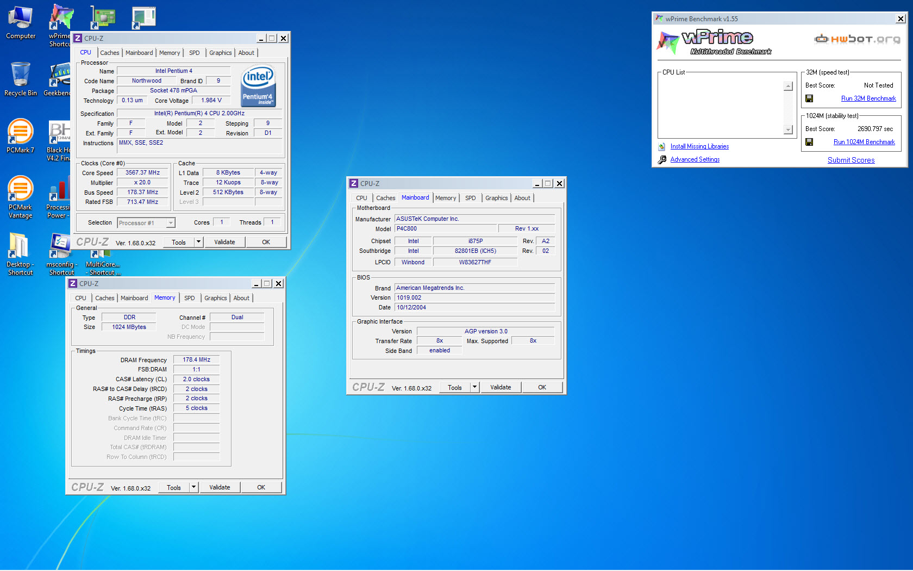
Task: Click the Submit Scores link
Action: tap(851, 160)
